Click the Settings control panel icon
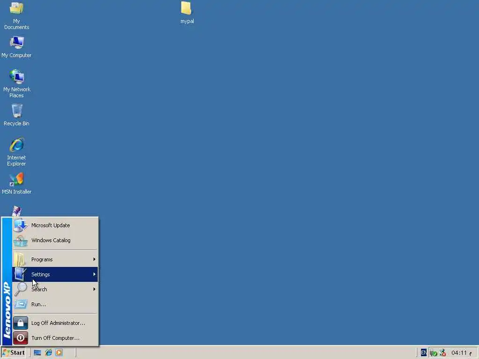 coord(21,274)
